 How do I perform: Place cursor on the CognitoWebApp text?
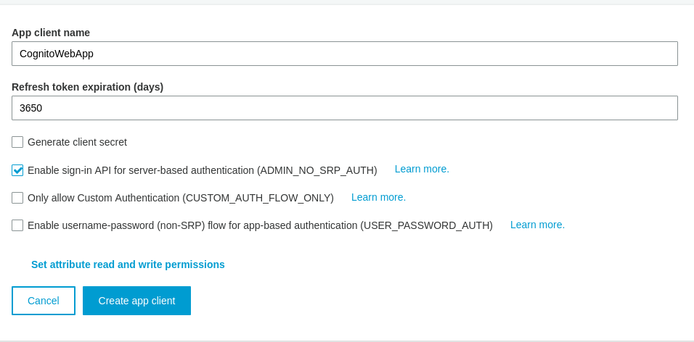click(57, 54)
